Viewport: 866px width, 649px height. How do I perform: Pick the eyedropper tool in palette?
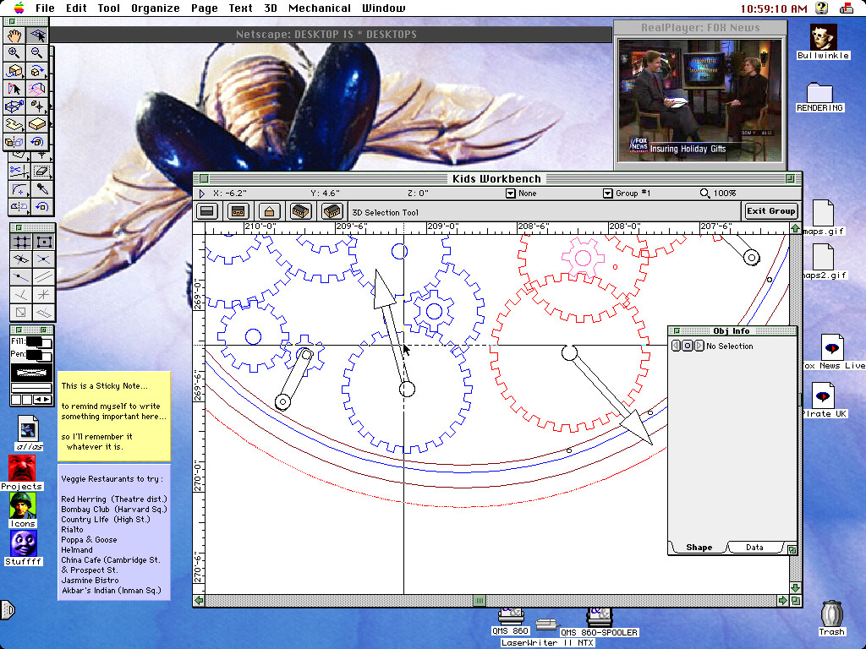[41, 189]
